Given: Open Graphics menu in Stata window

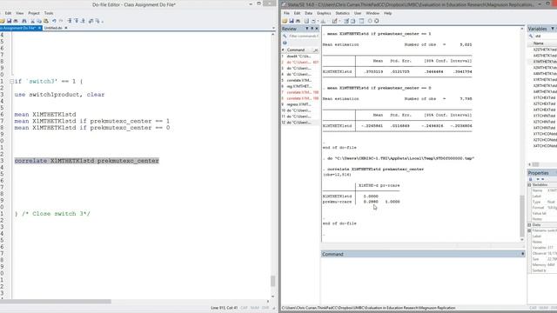Looking at the screenshot, I should click(x=324, y=13).
